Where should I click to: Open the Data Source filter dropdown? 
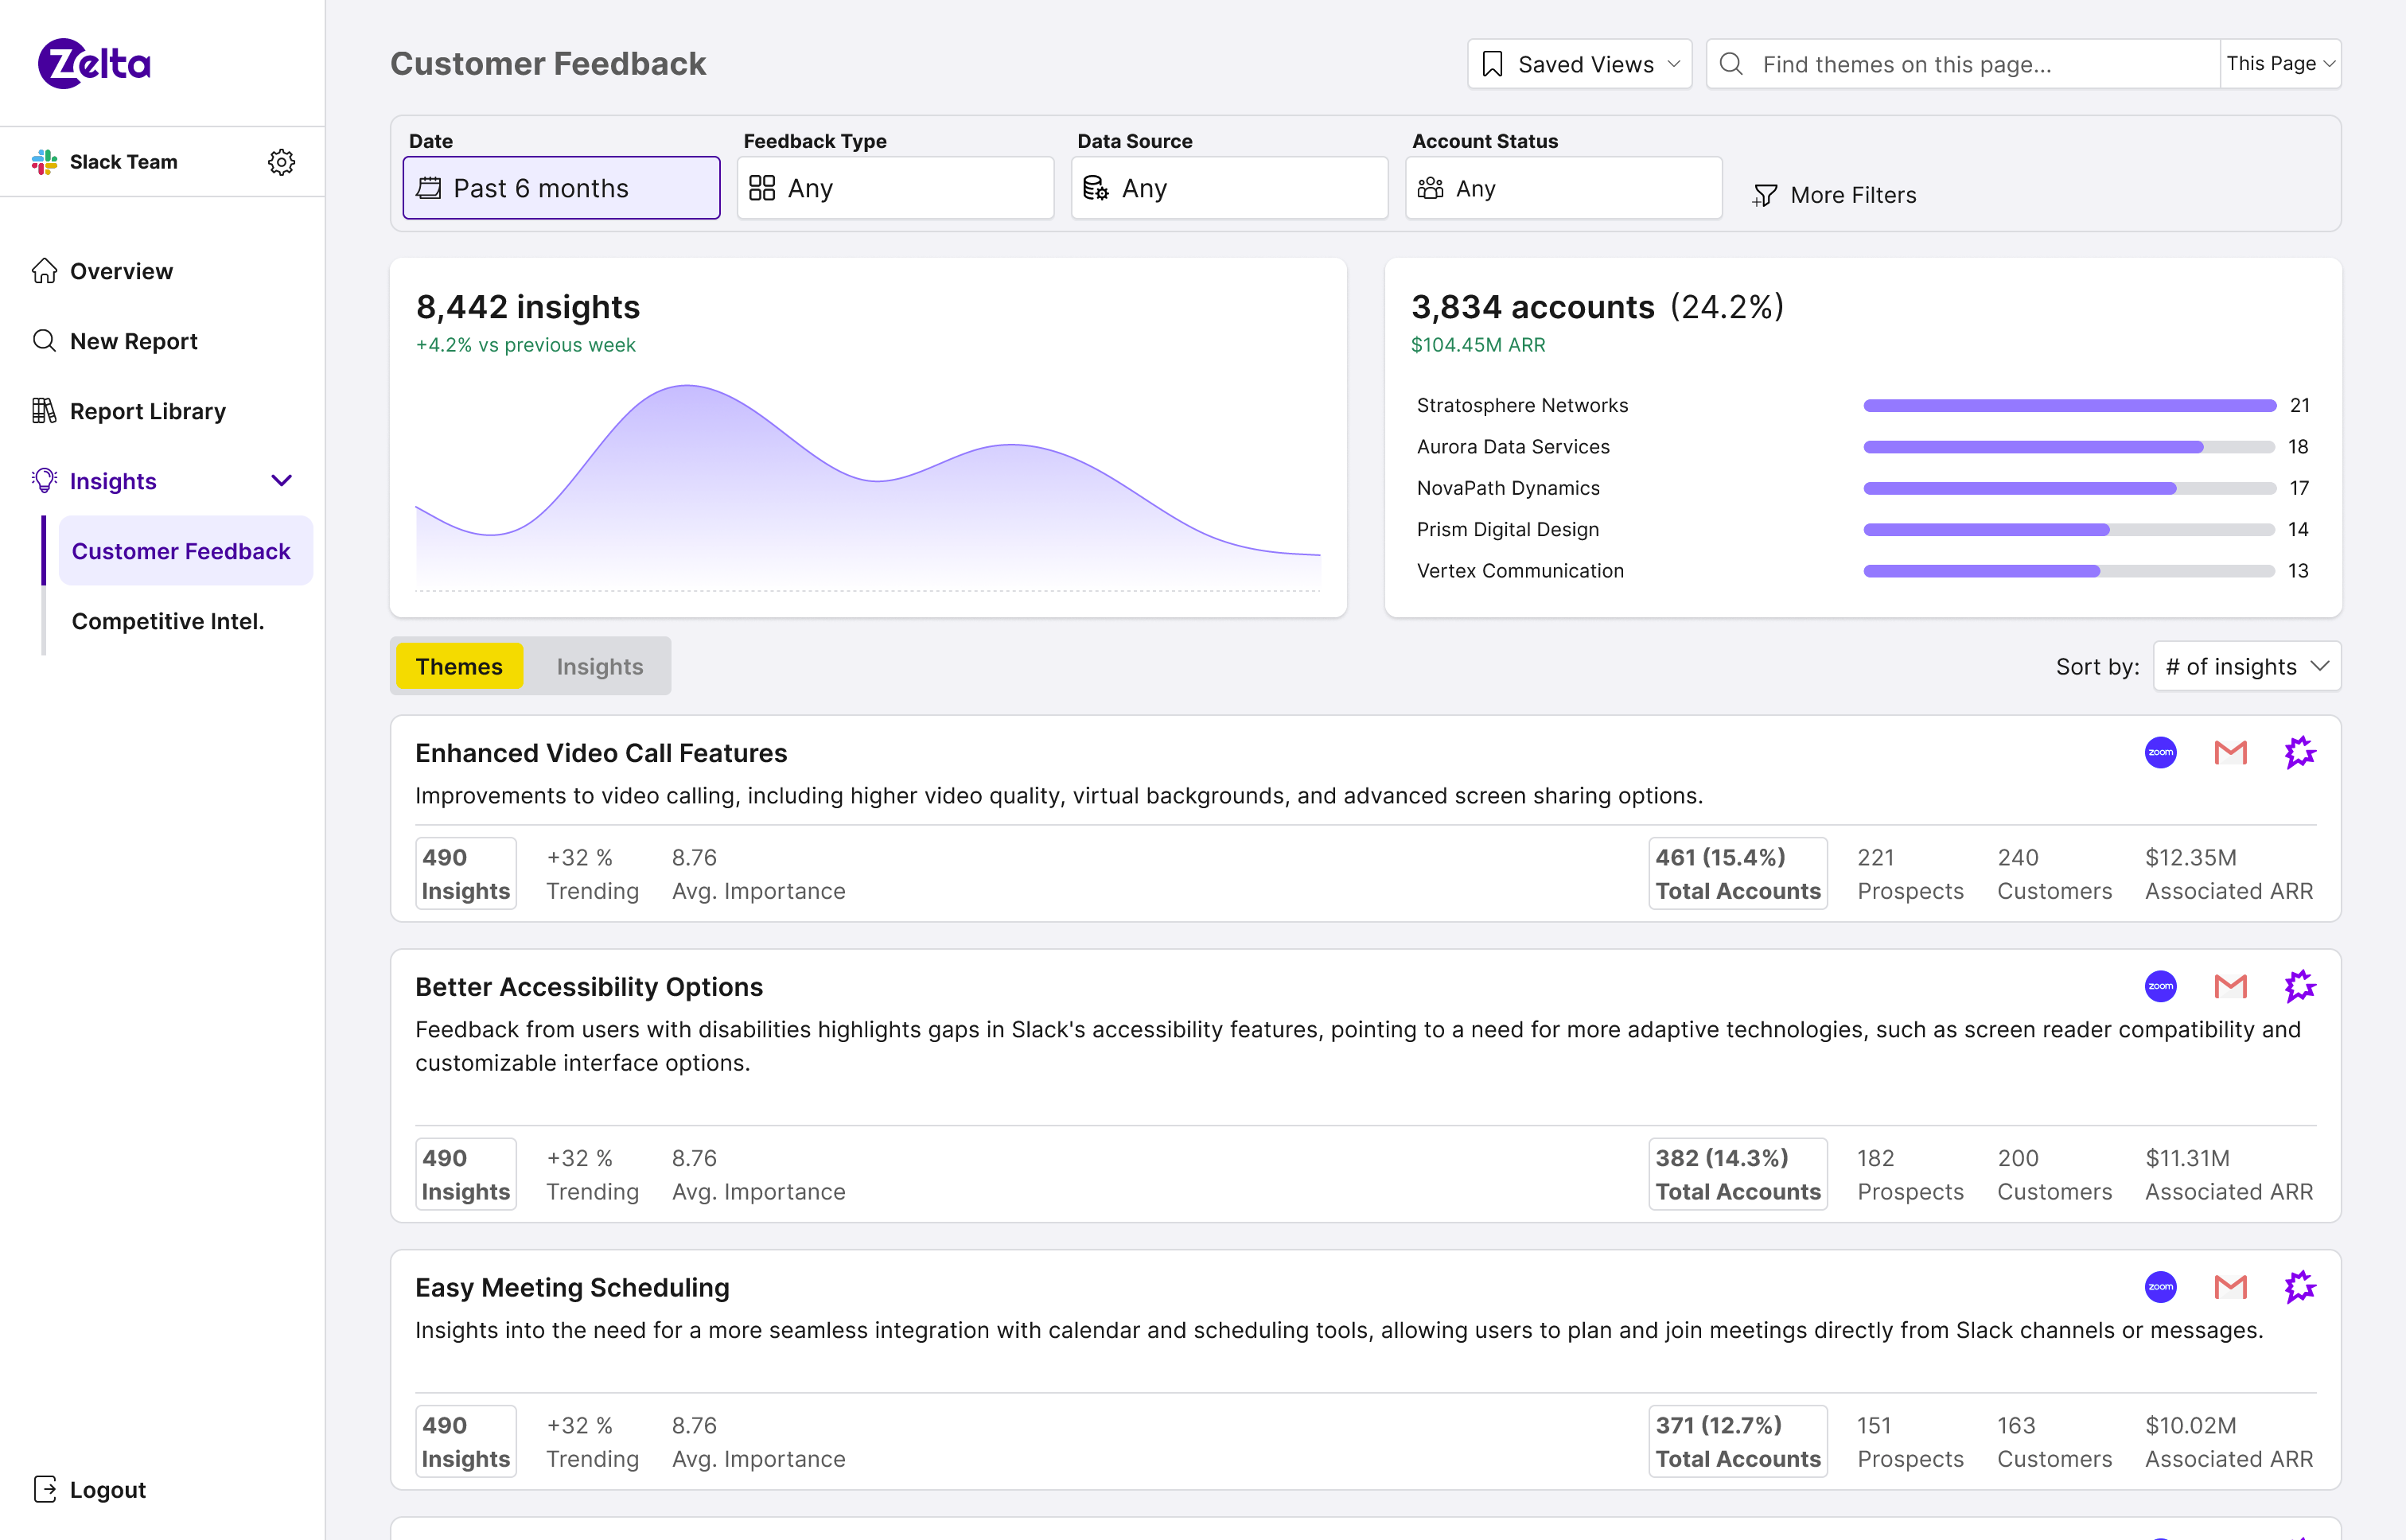tap(1229, 188)
